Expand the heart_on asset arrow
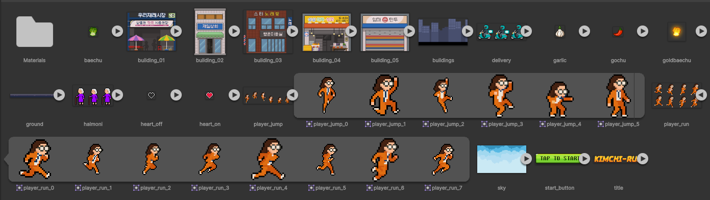This screenshot has width=710, height=200. [234, 95]
